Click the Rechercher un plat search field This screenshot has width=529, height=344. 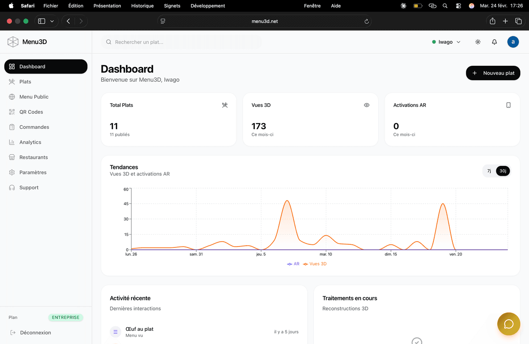click(x=181, y=42)
